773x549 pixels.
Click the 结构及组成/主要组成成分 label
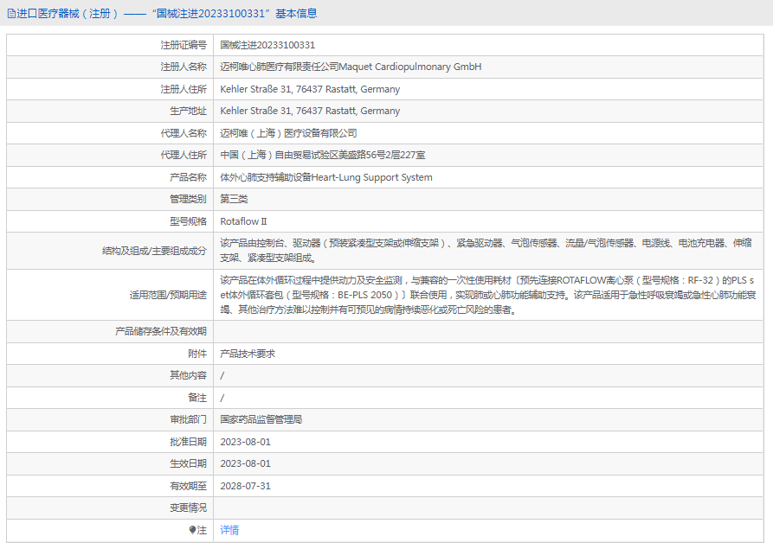point(154,251)
